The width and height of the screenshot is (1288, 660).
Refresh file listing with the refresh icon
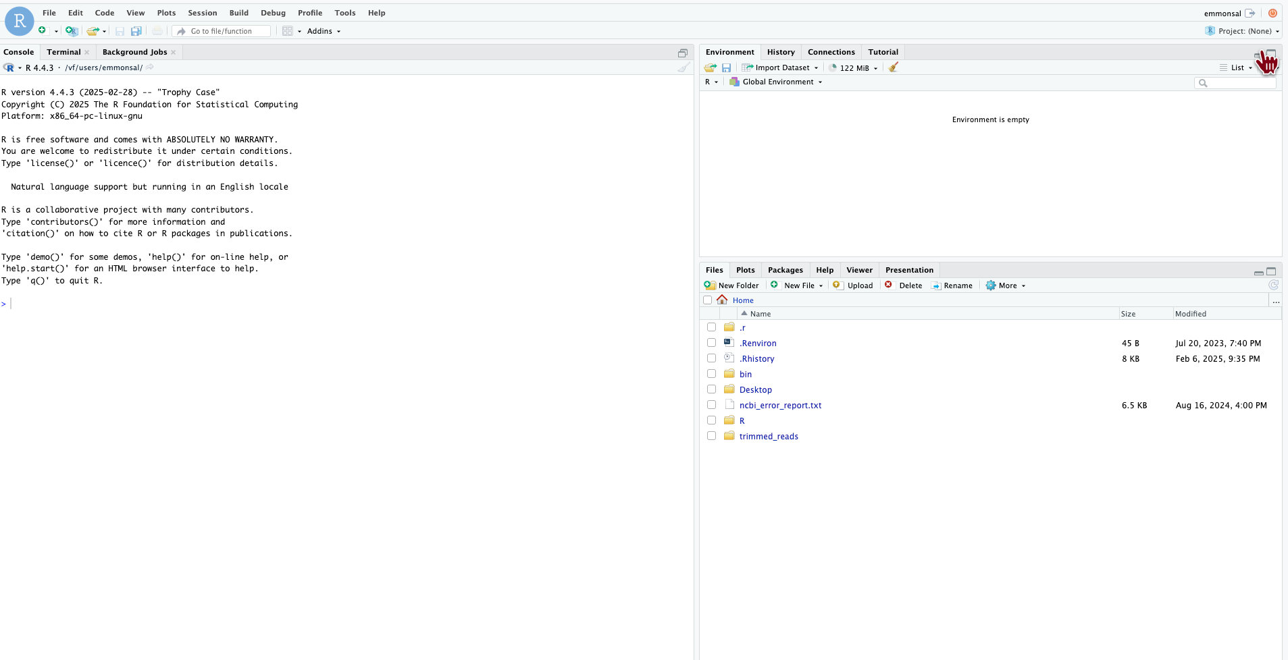point(1272,285)
